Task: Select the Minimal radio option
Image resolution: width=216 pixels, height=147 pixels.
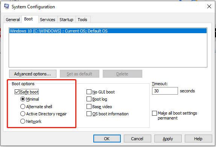Action: pyautogui.click(x=23, y=99)
